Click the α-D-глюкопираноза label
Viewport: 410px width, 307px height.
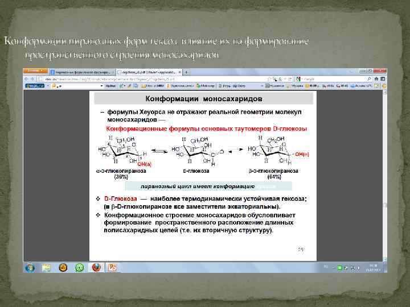121,171
